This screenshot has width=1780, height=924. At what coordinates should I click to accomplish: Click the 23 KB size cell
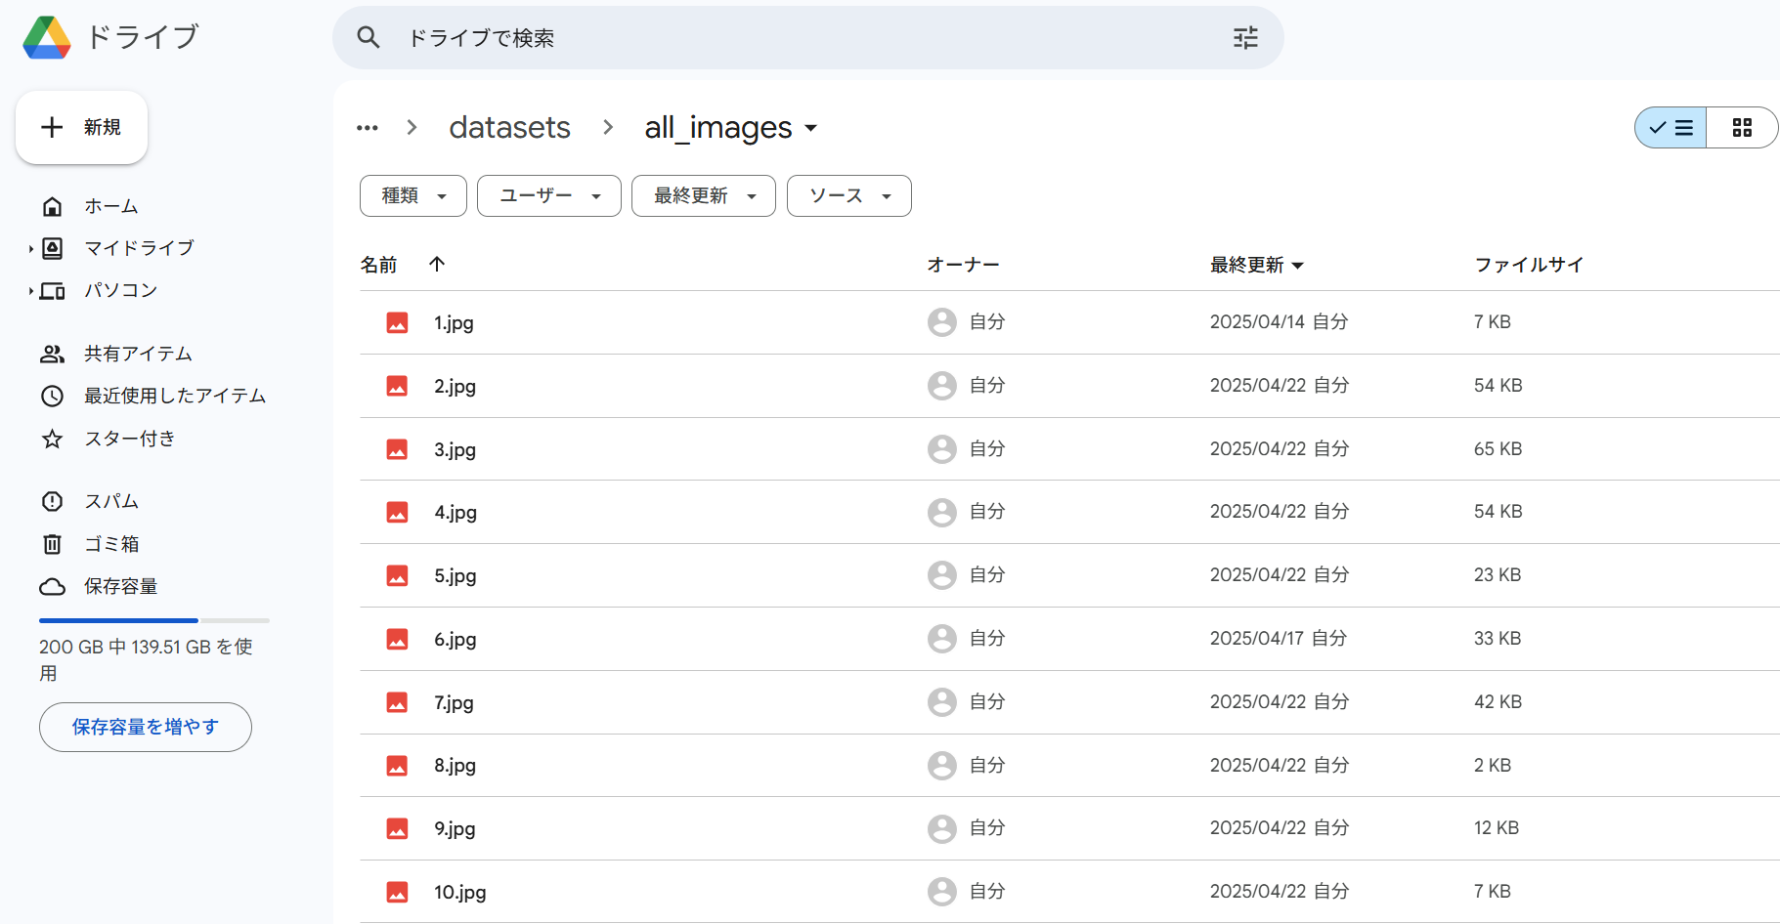pyautogui.click(x=1498, y=575)
